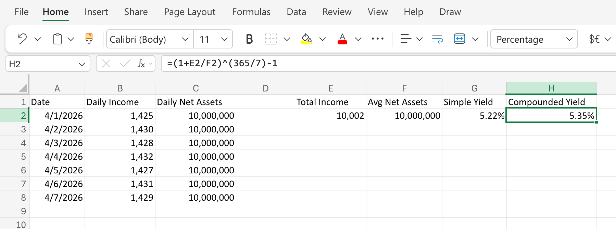This screenshot has width=616, height=229.
Task: Open the File menu
Action: click(x=22, y=12)
